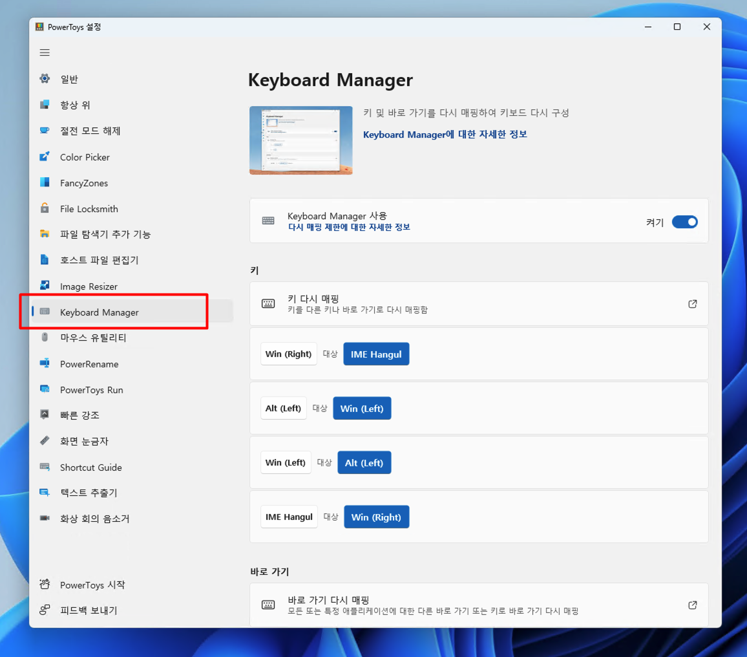Click the File Locksmith padlock icon
Screen dimensions: 747x657
pyautogui.click(x=45, y=208)
